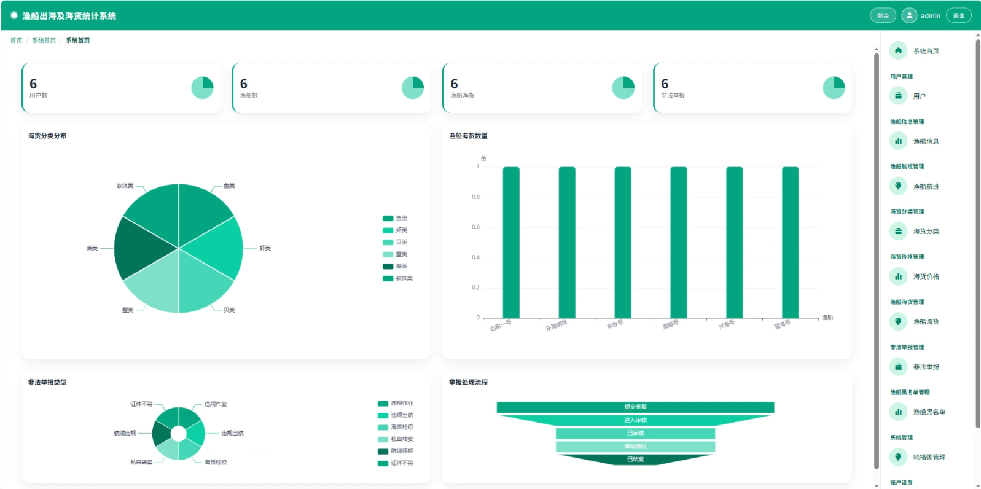Click the 渔船信息管理 sidebar section heading

[907, 122]
